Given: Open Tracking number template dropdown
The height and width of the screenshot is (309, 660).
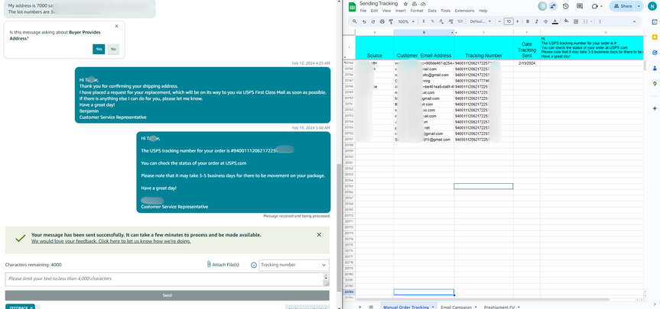Looking at the screenshot, I should pos(294,265).
